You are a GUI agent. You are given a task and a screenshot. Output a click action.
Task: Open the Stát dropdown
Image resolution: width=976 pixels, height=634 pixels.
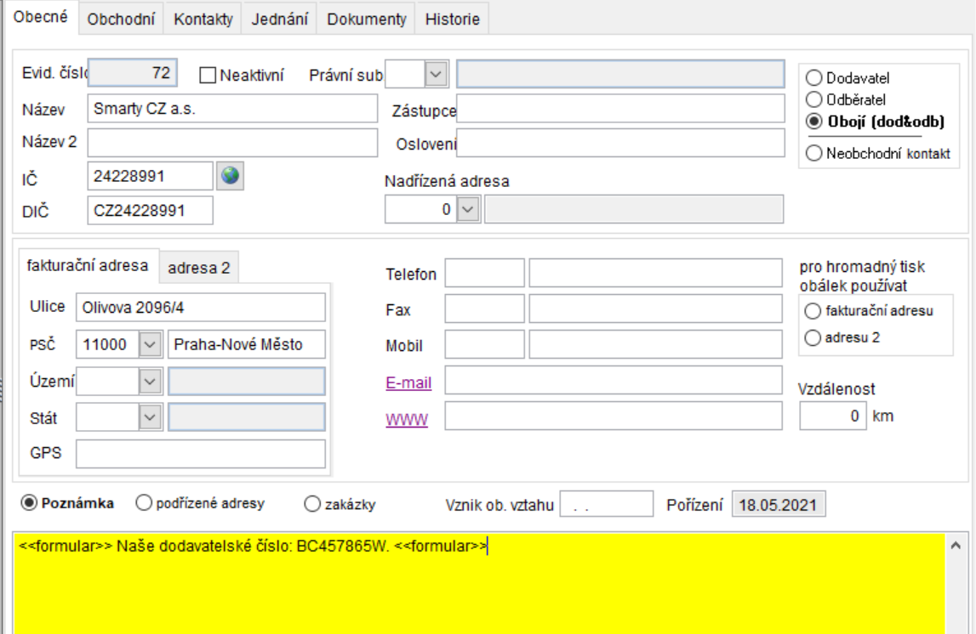point(150,417)
